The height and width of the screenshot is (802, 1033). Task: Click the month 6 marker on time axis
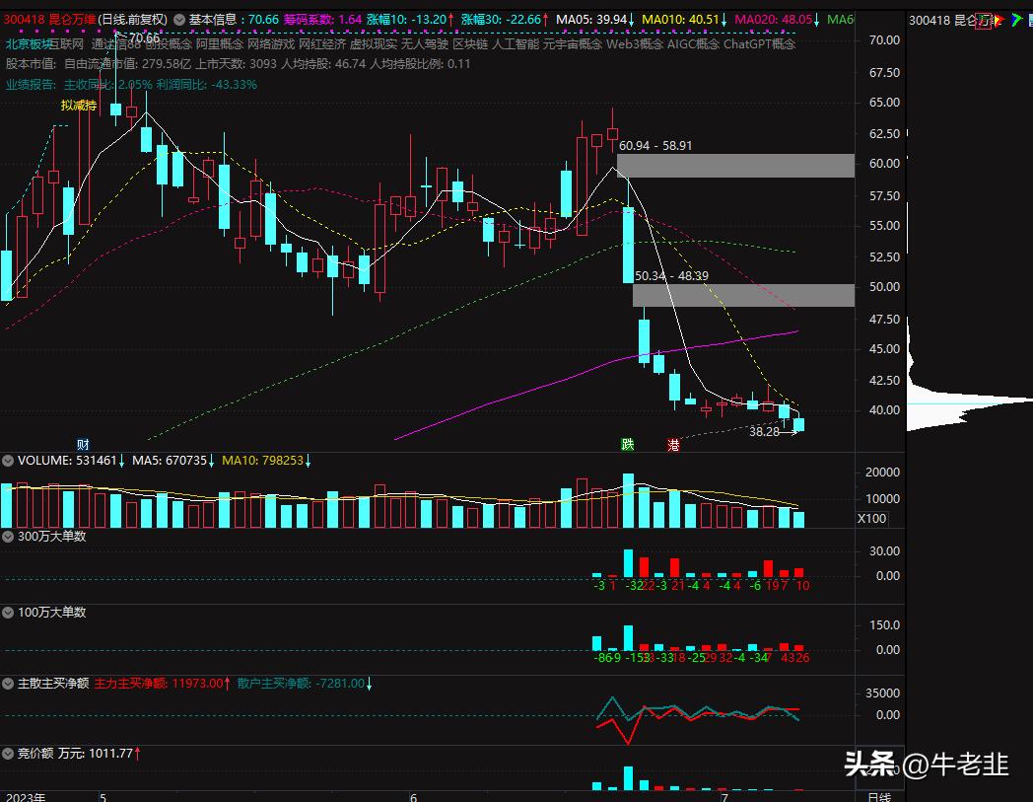(x=413, y=797)
